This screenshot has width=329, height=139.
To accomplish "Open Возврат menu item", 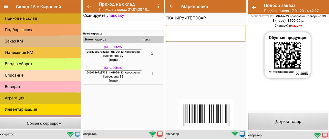I will (40, 87).
